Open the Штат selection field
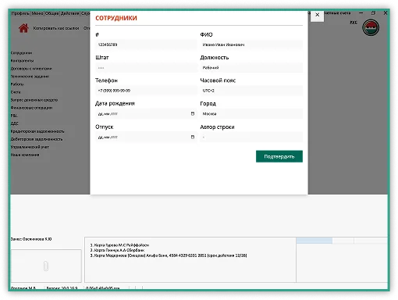398x300 pixels. (146, 68)
